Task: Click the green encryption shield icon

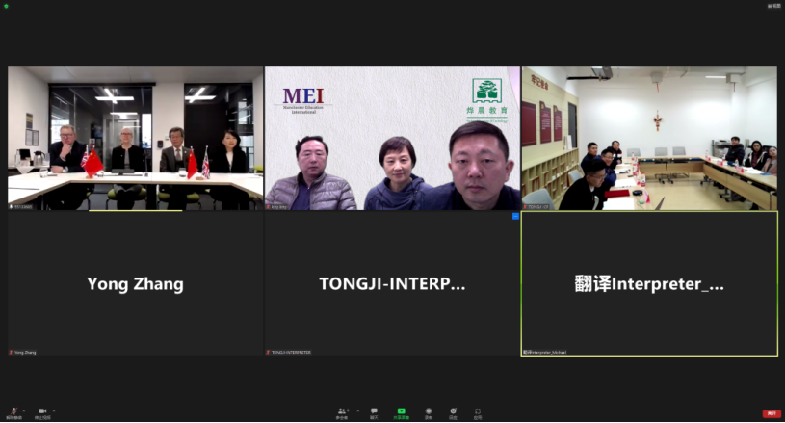Action: tap(6, 6)
